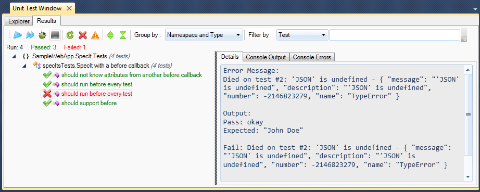Click the 'Error Message:' line in Details
This screenshot has width=480, height=192.
coord(251,71)
